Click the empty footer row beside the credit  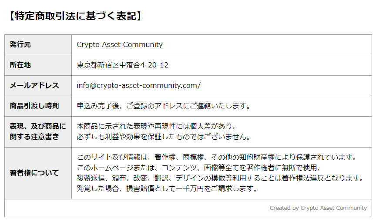pyautogui.click(x=137, y=208)
